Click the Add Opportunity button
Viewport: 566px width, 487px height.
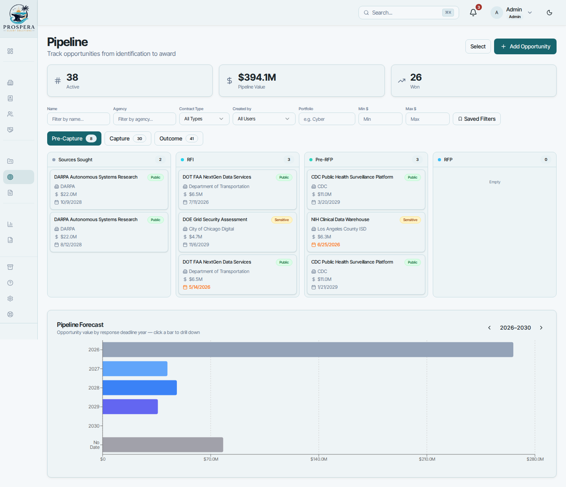point(525,46)
